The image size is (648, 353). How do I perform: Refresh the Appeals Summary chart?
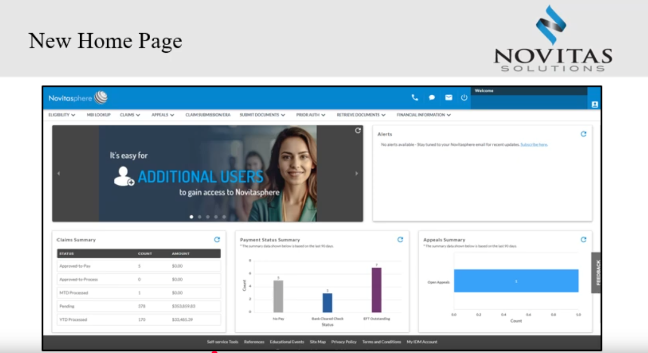tap(583, 240)
